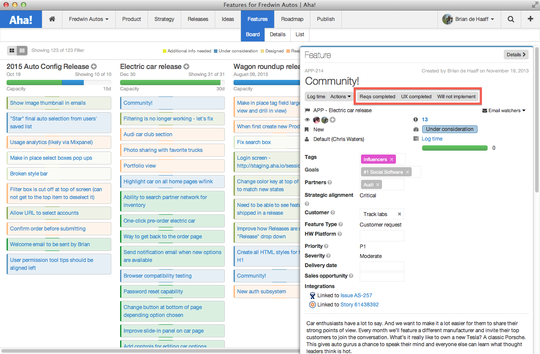Click the score value 13

point(425,120)
